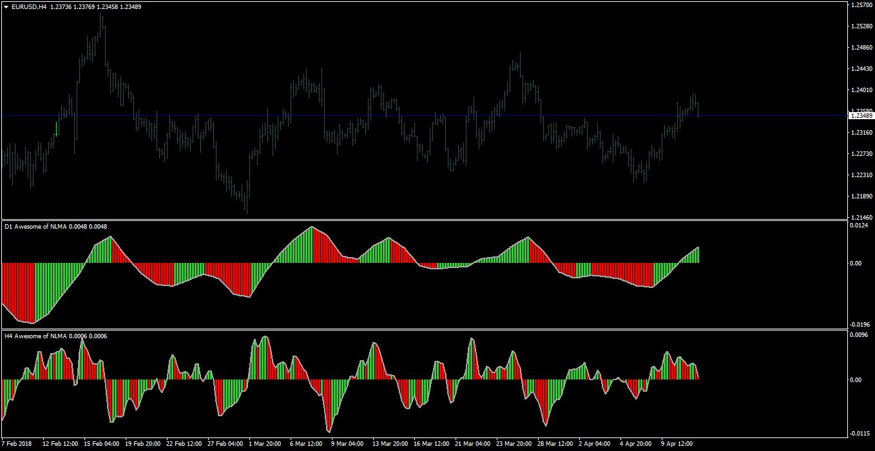The height and width of the screenshot is (451, 875).
Task: Click the -0.0115 value on H4 indicator scale
Action: click(860, 433)
